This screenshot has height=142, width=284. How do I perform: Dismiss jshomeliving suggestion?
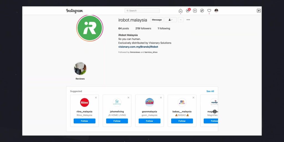(x=128, y=98)
